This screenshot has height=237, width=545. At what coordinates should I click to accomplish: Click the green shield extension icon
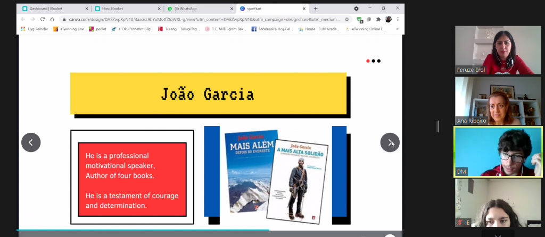360,19
